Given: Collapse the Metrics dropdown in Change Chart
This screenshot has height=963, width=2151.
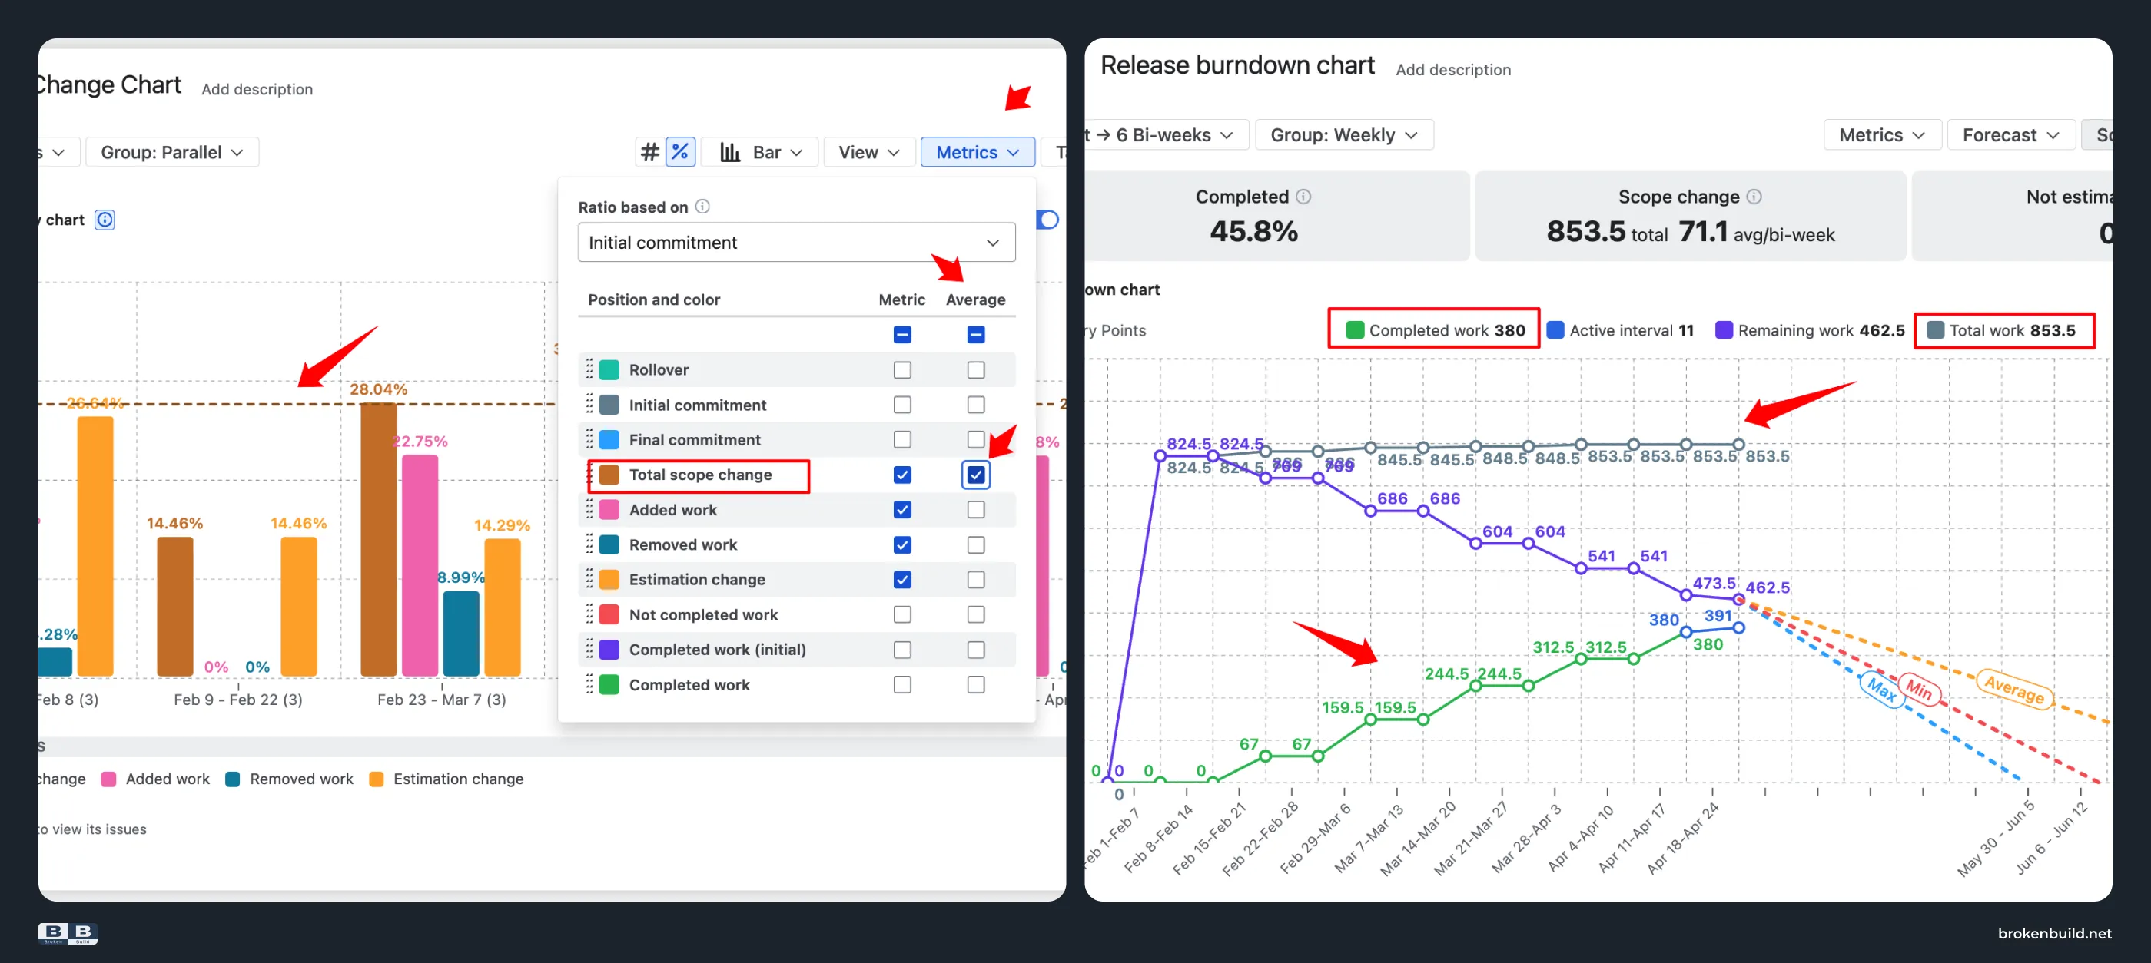Looking at the screenshot, I should coord(977,152).
